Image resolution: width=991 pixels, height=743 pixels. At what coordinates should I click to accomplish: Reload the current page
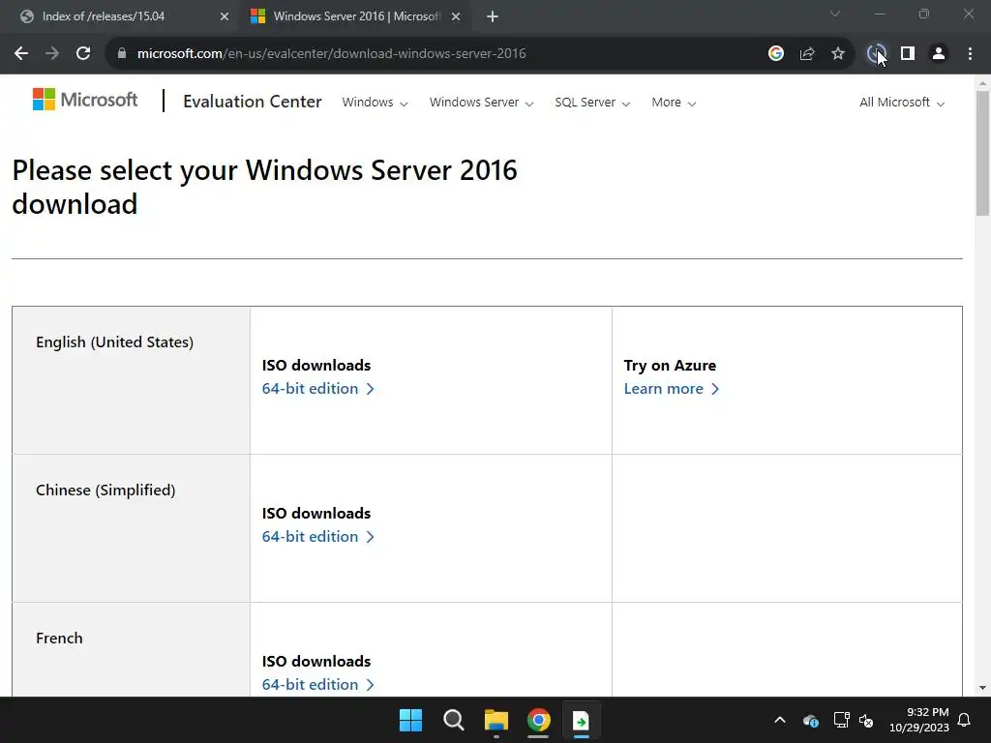[x=83, y=54]
